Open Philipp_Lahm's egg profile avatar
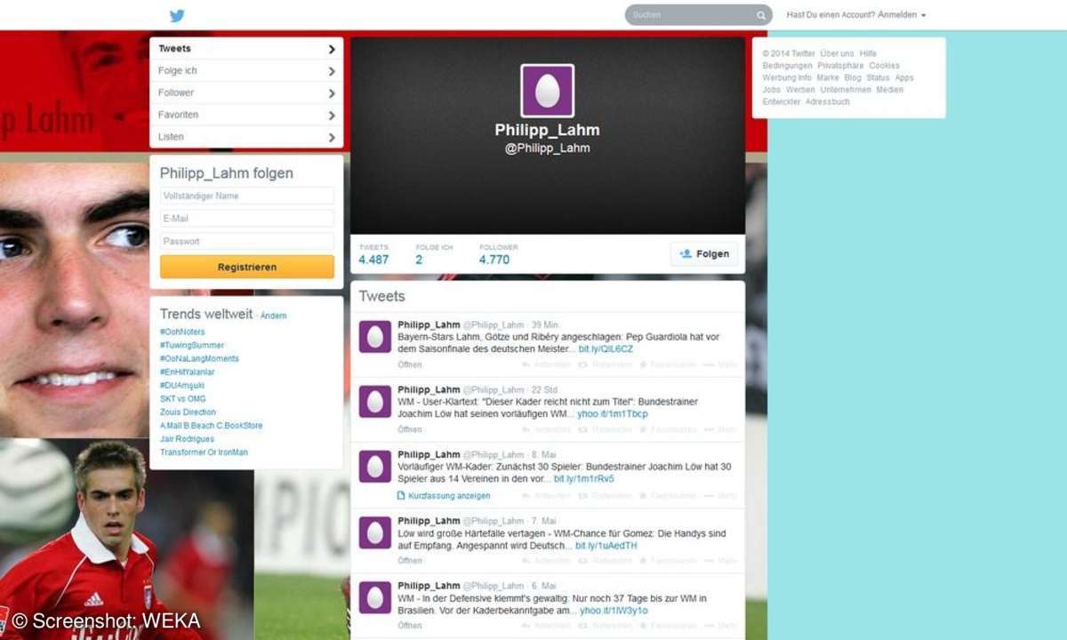This screenshot has width=1067, height=640. [546, 90]
